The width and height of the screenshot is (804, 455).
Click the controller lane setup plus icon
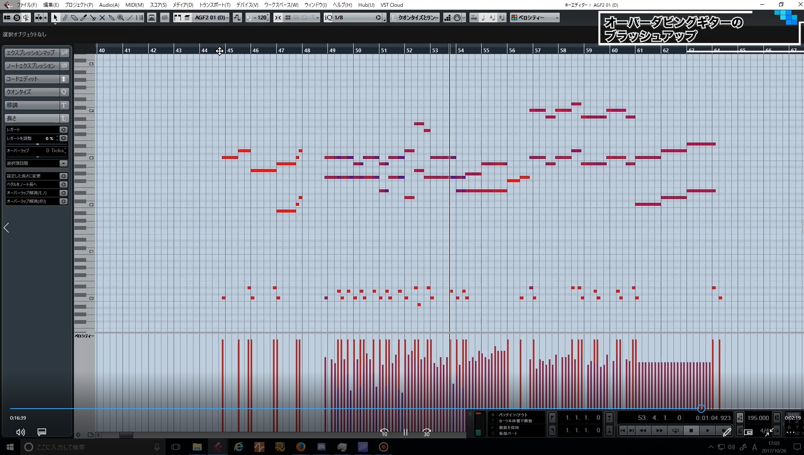coord(78,435)
